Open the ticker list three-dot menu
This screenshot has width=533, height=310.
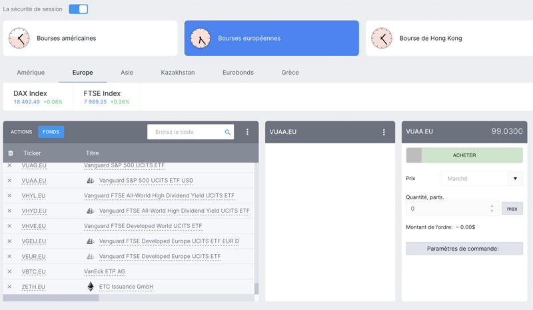pyautogui.click(x=247, y=132)
